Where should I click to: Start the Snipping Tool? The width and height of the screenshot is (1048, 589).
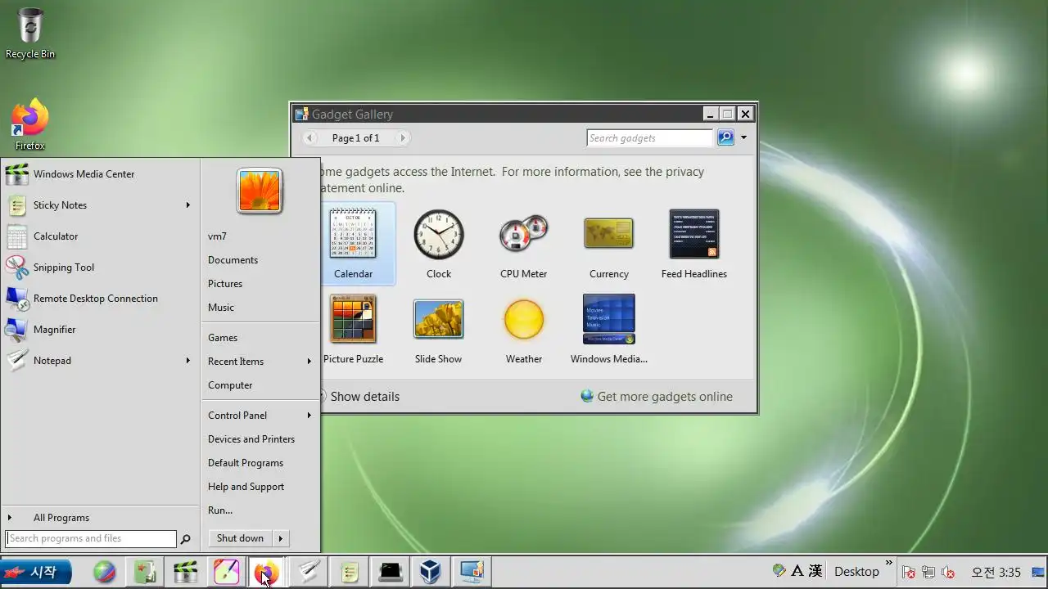100,268
